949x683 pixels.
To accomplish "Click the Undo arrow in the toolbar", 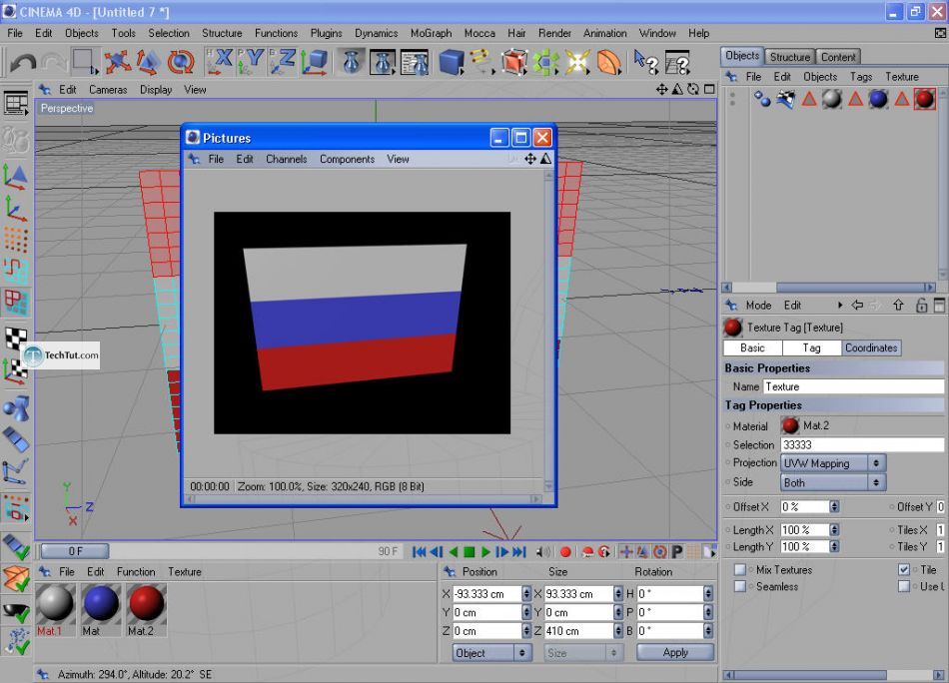I will coord(22,62).
